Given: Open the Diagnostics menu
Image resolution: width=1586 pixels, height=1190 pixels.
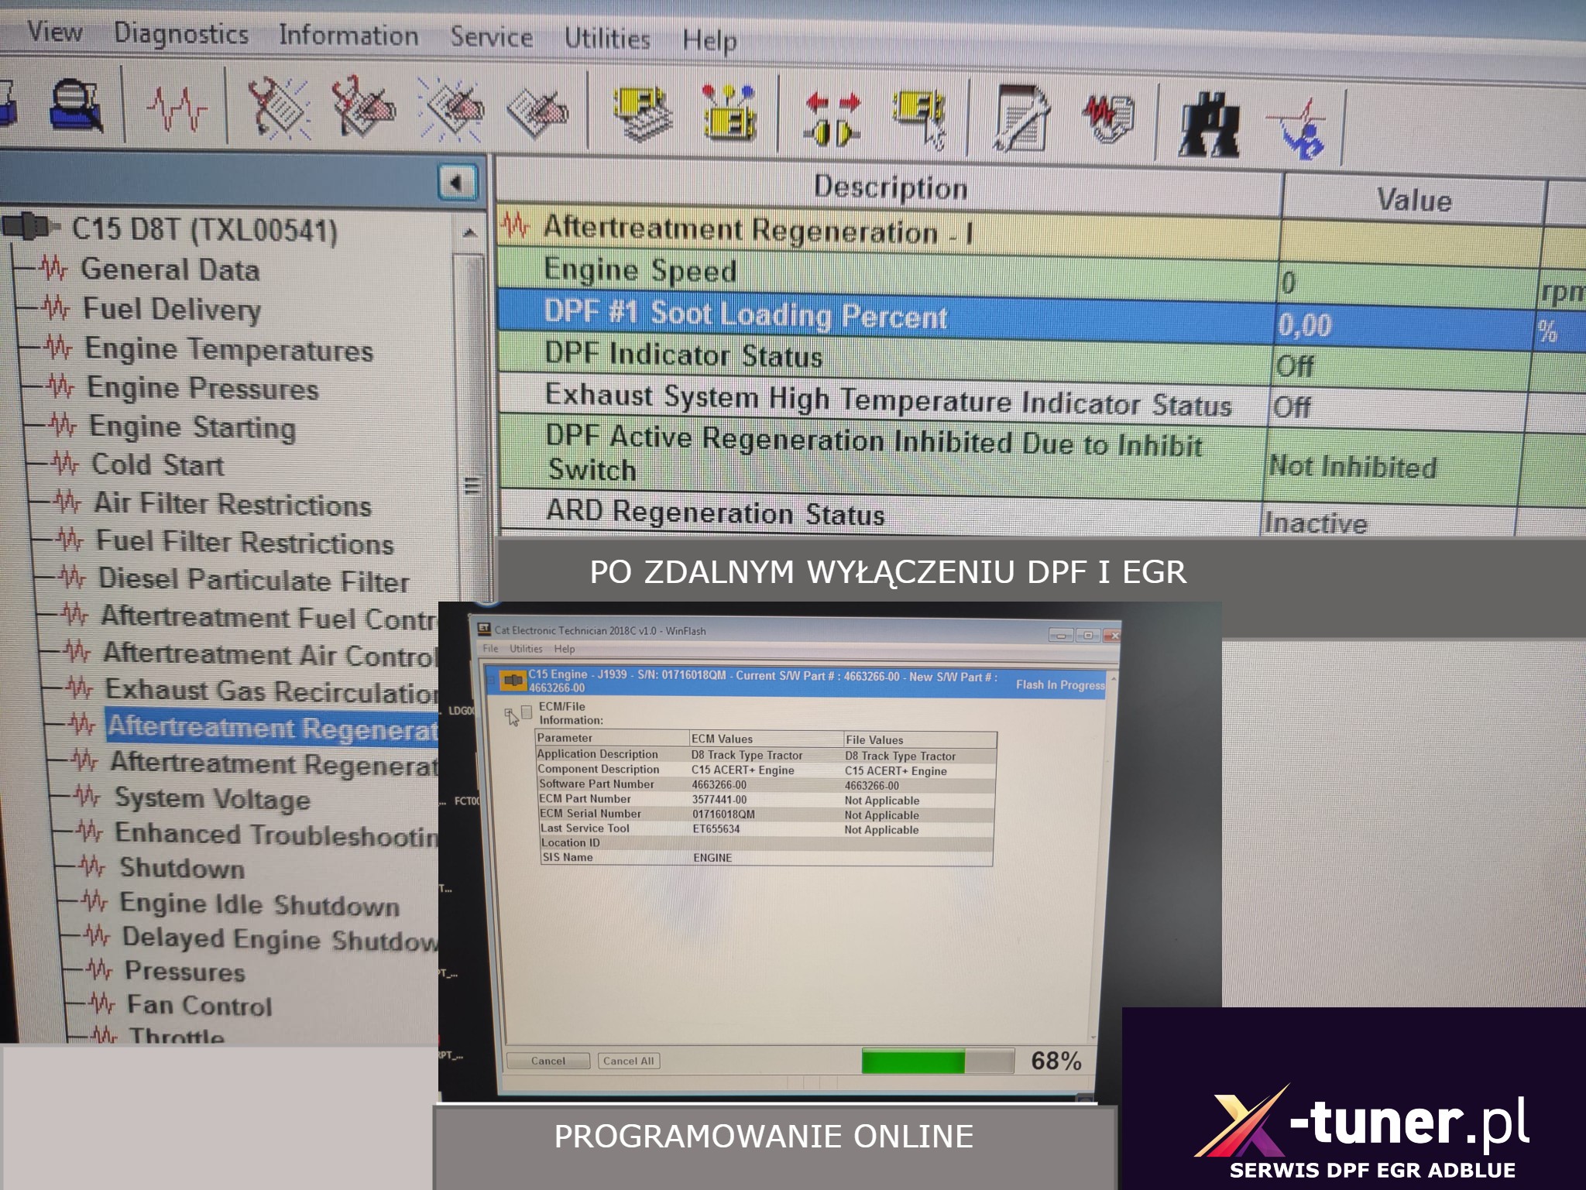Looking at the screenshot, I should point(180,33).
